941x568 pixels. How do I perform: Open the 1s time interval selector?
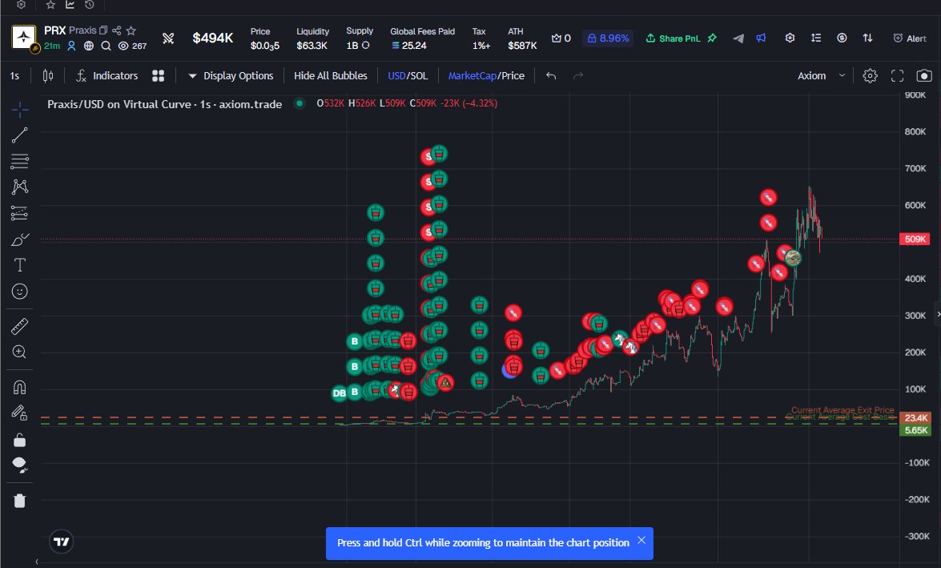14,75
